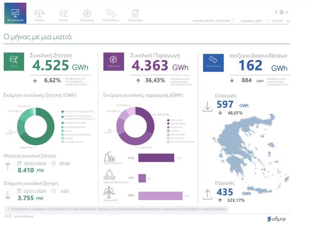Open the www.admie.gr footer link

tap(23, 216)
